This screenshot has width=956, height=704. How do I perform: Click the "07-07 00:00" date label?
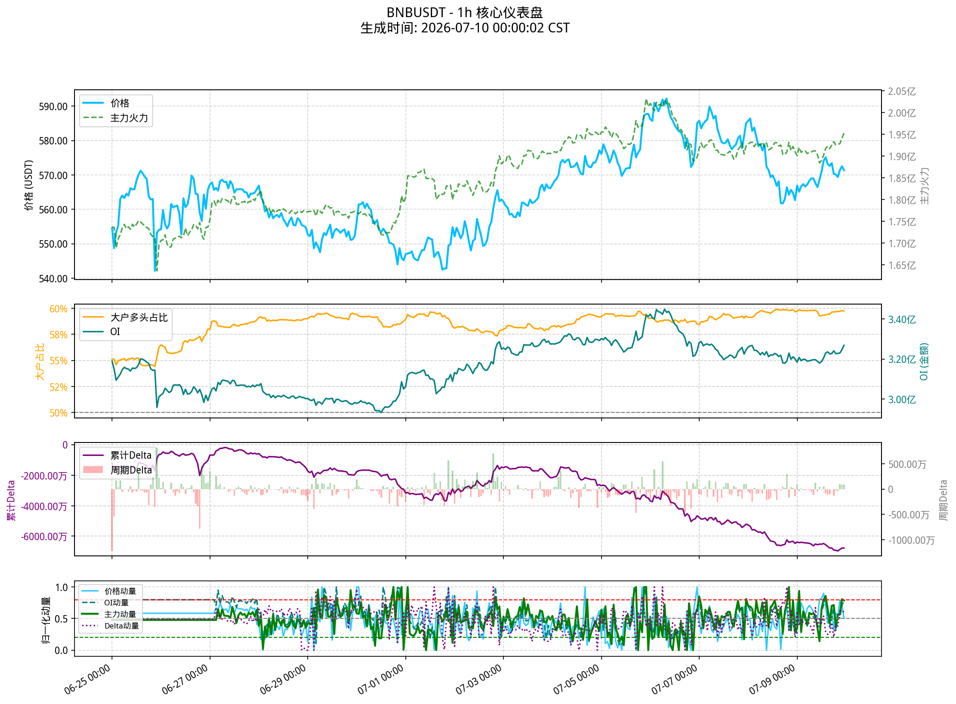click(x=675, y=679)
